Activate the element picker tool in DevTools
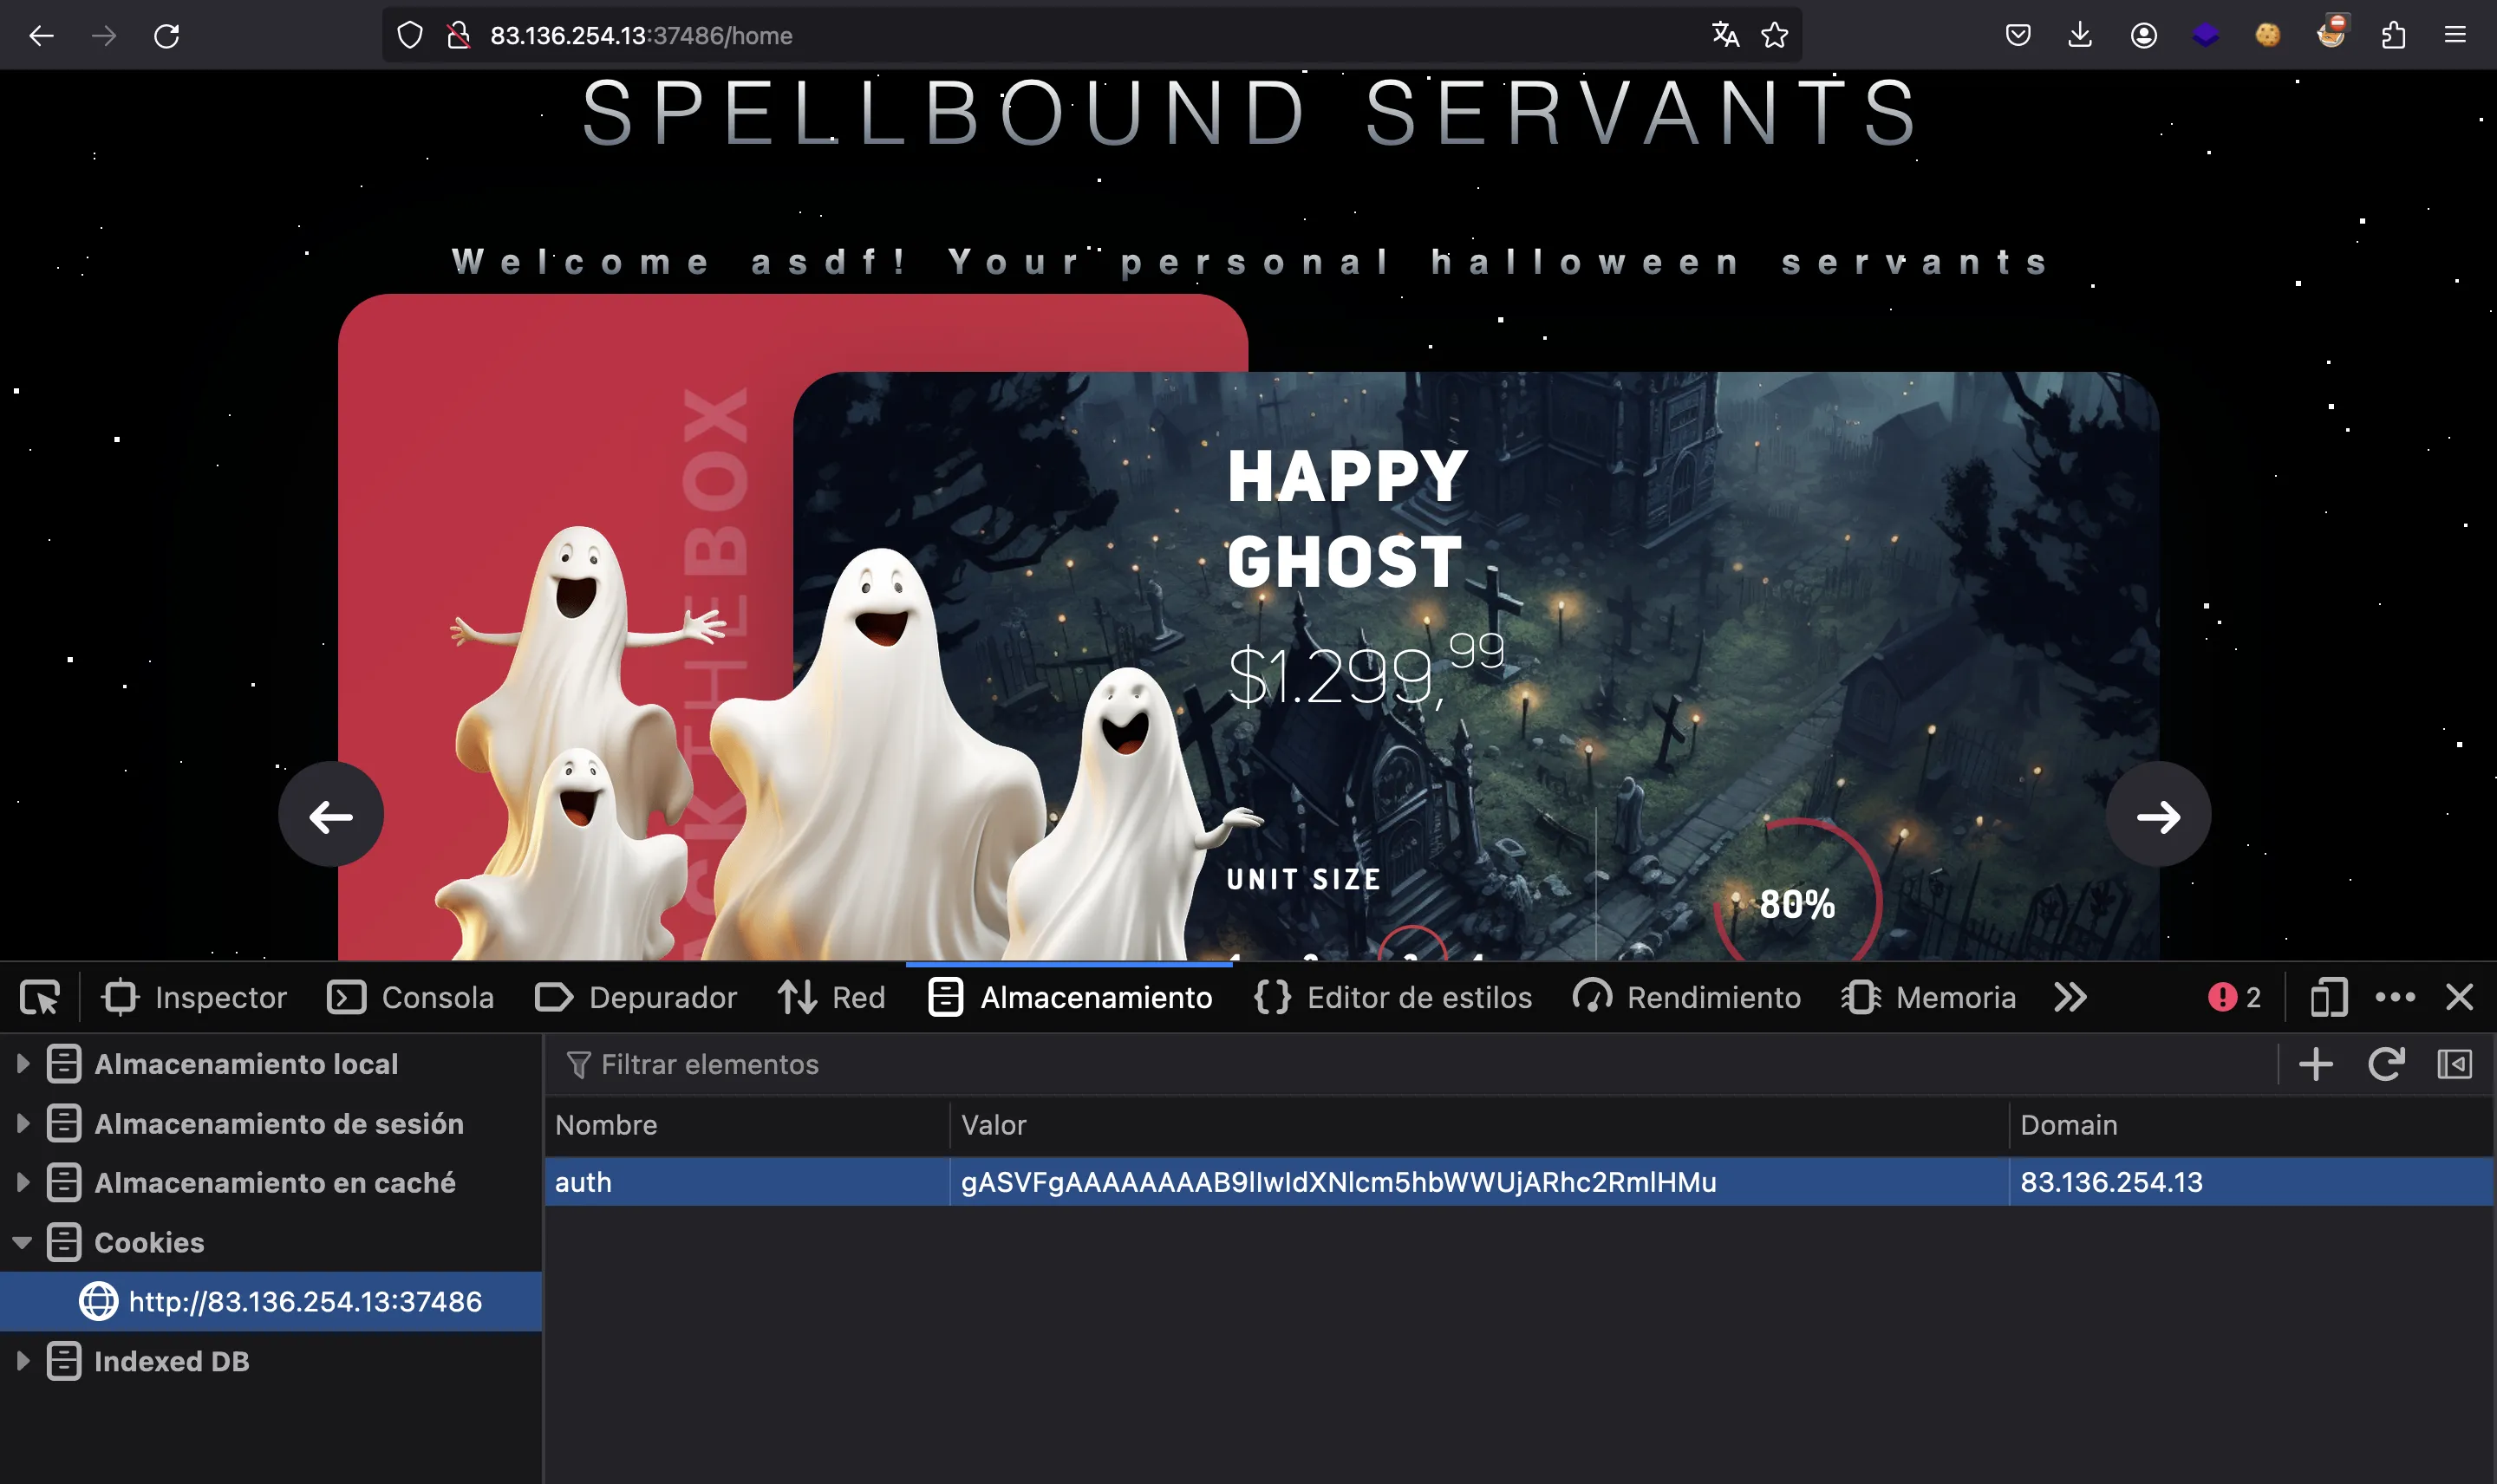The width and height of the screenshot is (2497, 1484). tap(40, 997)
